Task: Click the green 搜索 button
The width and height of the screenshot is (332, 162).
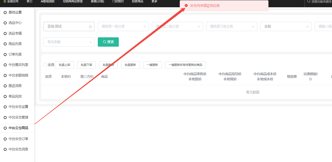Action: [x=108, y=42]
